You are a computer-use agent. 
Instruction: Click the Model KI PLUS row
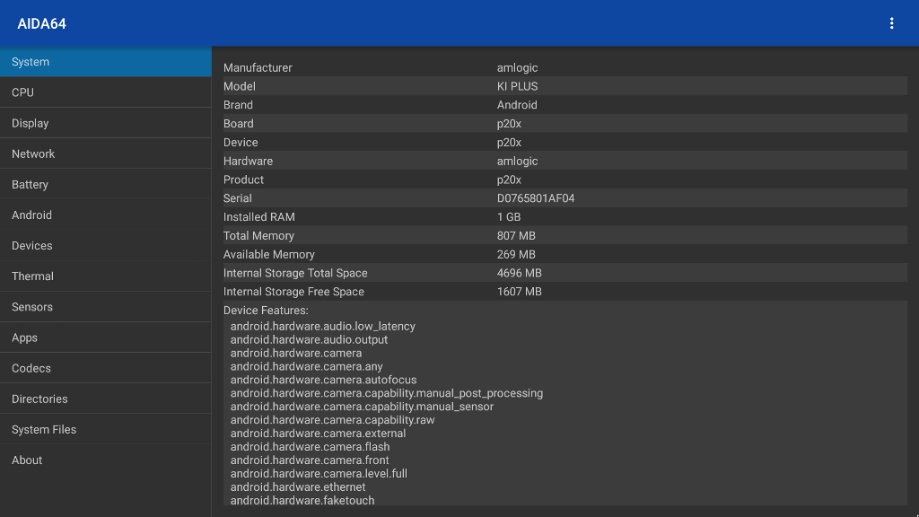click(565, 86)
